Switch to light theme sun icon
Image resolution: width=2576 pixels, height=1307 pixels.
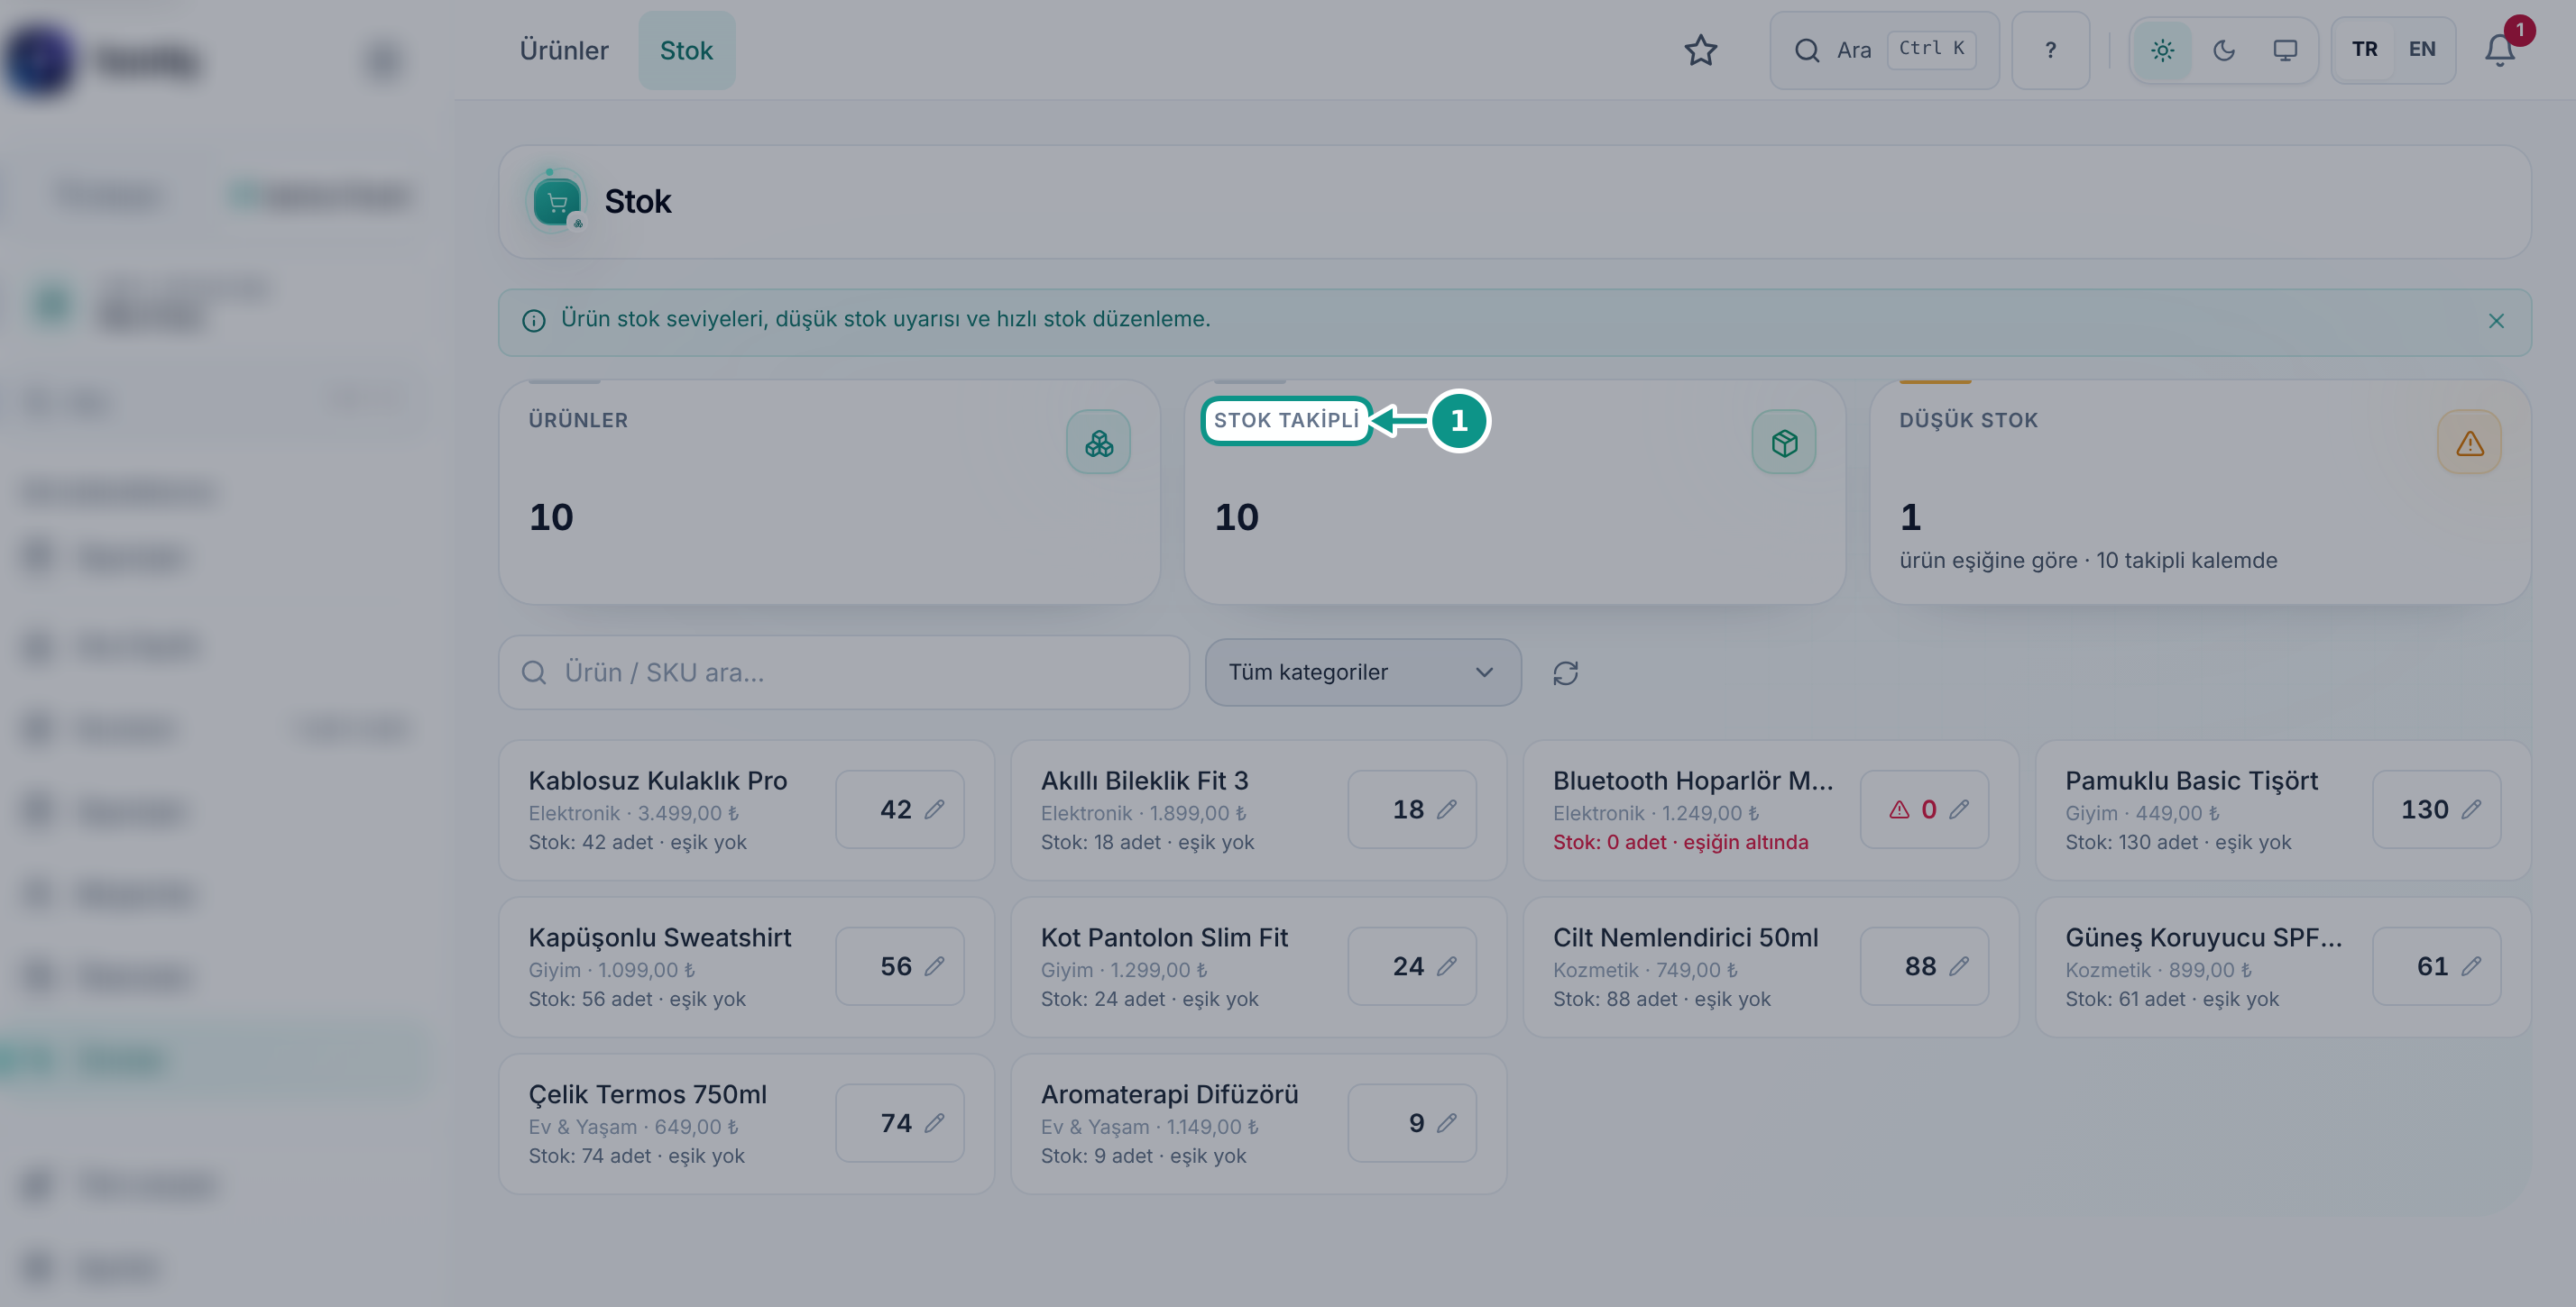click(2162, 50)
